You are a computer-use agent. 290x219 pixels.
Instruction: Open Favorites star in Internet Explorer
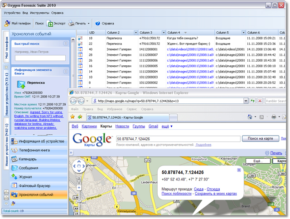pyautogui.click(x=72, y=117)
